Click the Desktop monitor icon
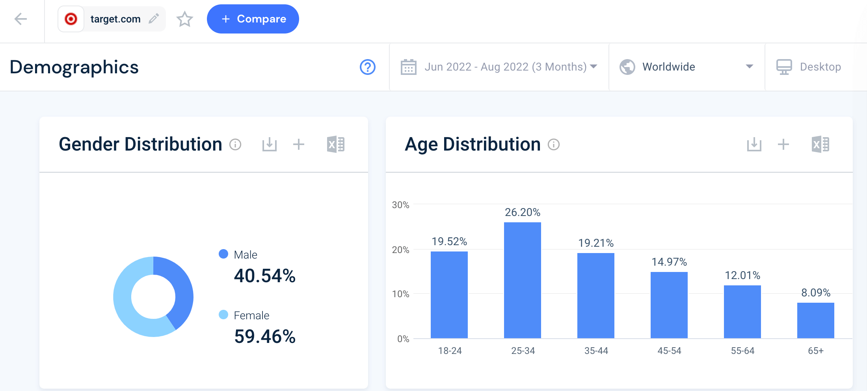Viewport: 867px width, 391px height. click(784, 67)
